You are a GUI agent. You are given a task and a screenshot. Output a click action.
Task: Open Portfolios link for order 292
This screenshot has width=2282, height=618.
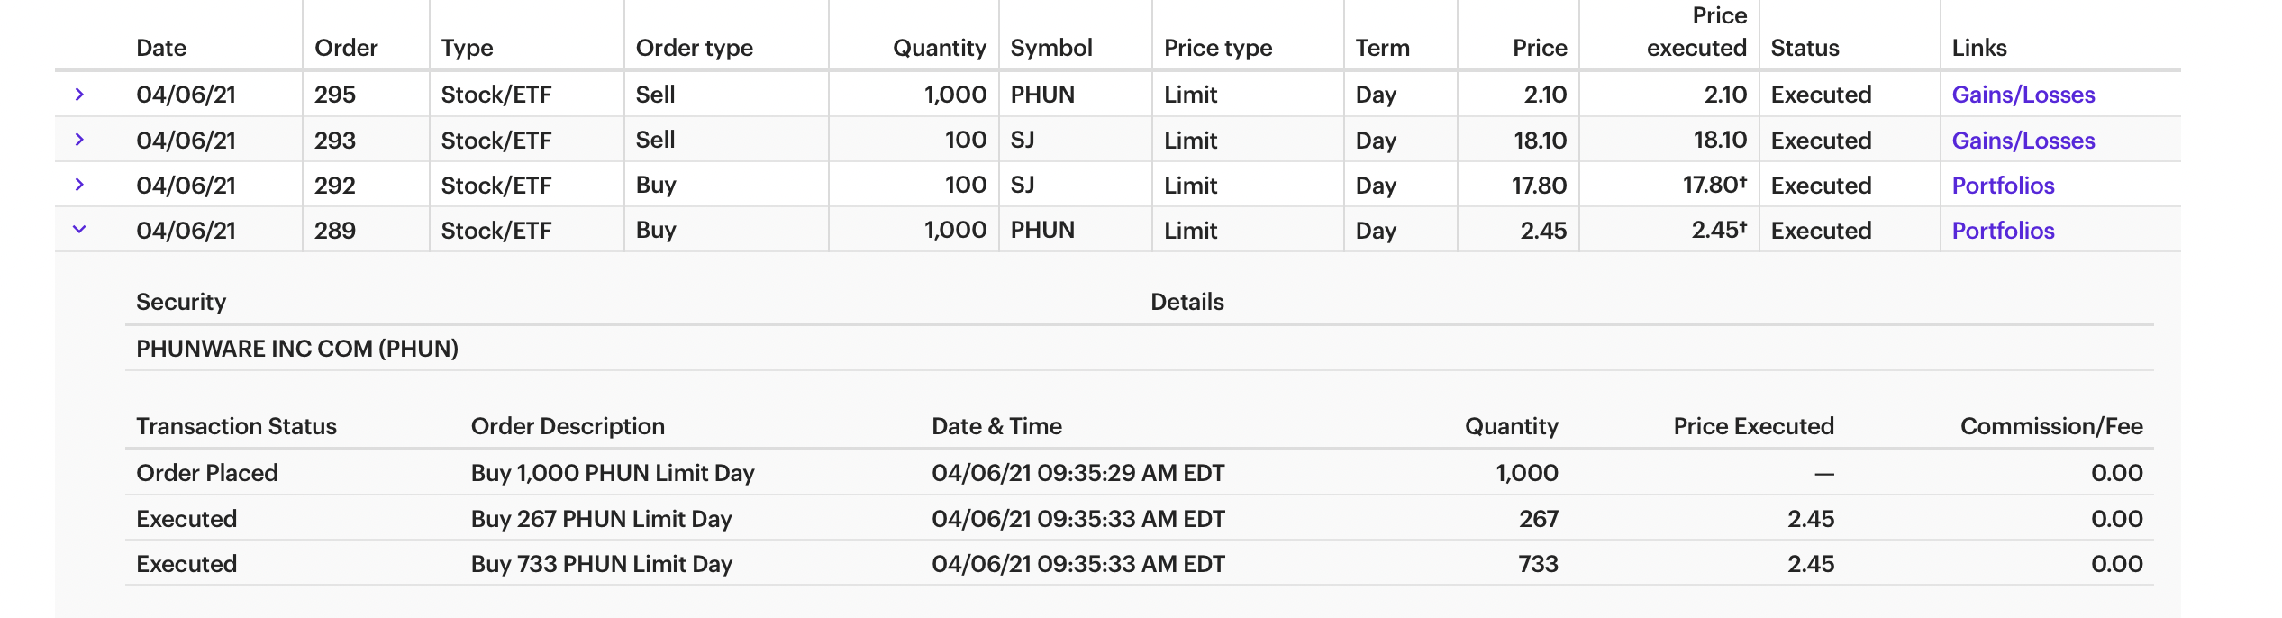point(2003,186)
